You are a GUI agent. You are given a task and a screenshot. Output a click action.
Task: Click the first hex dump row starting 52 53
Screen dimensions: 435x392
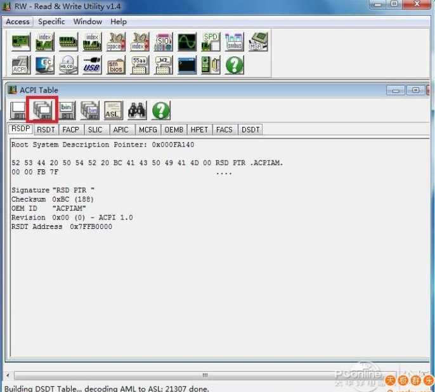point(147,163)
